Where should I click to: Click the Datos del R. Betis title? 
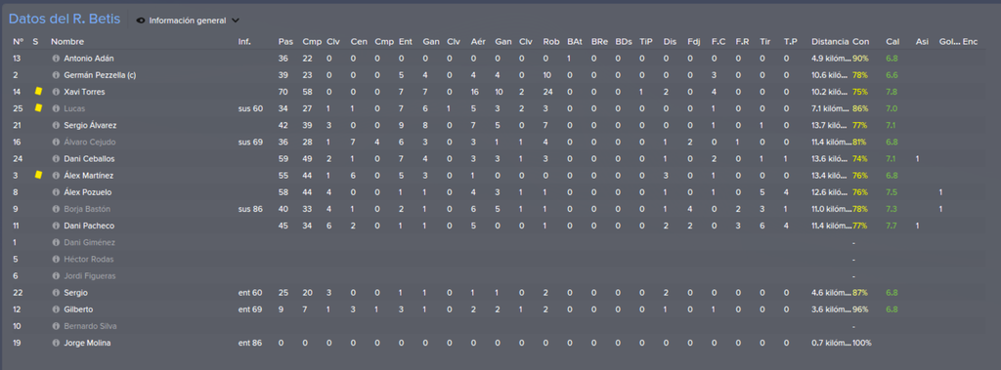(x=65, y=20)
